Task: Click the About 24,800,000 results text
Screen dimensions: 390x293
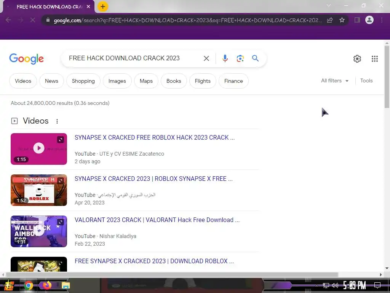Action: pyautogui.click(x=60, y=103)
